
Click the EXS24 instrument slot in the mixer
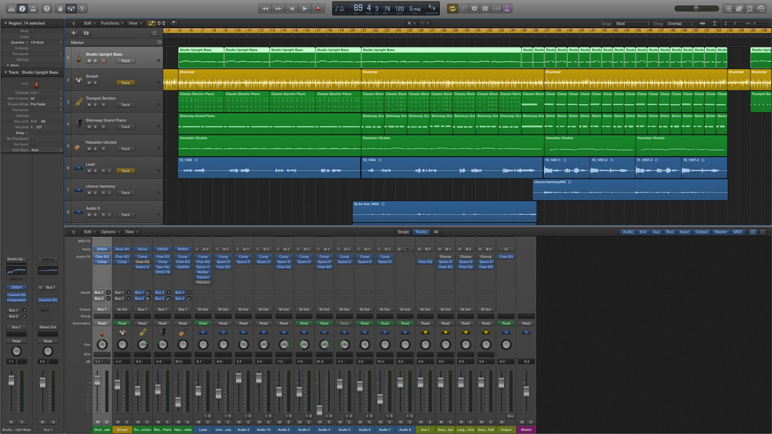click(102, 249)
